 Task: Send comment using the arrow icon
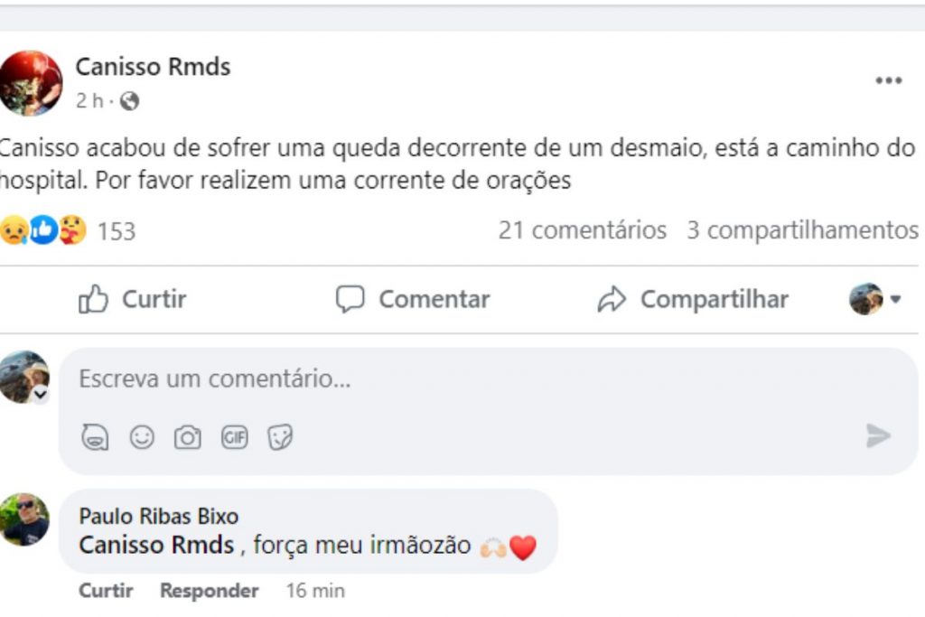coord(878,436)
